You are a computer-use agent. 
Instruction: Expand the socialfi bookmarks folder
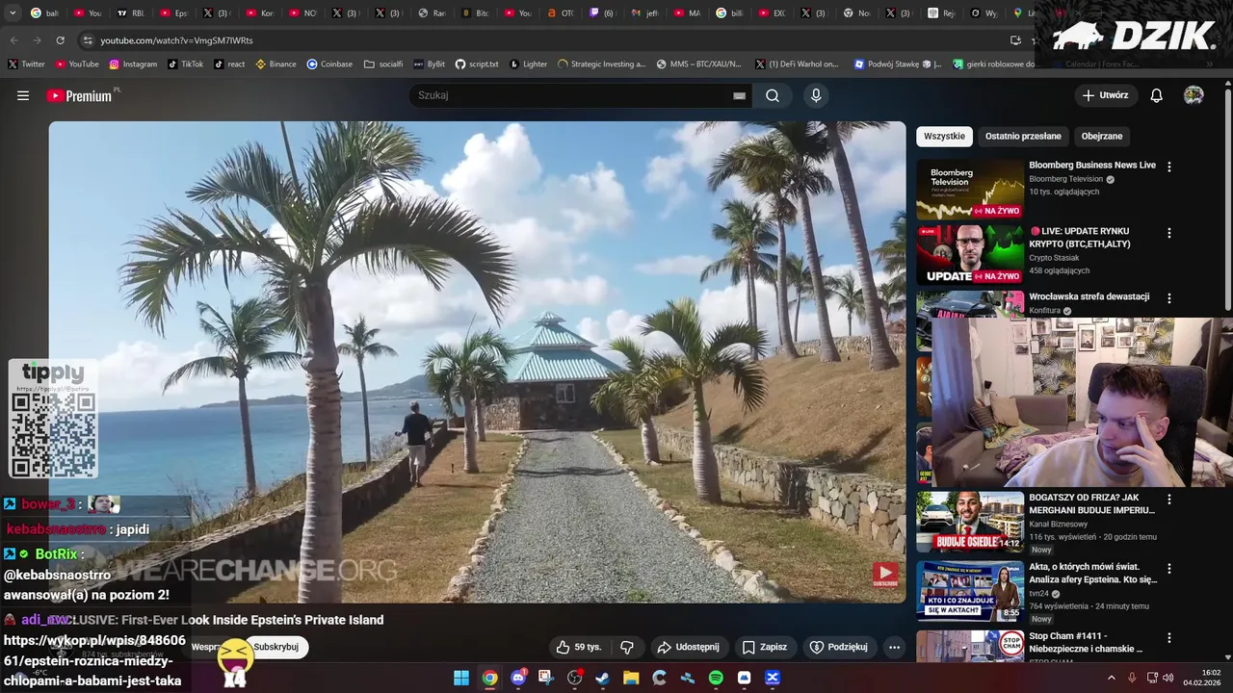click(383, 64)
